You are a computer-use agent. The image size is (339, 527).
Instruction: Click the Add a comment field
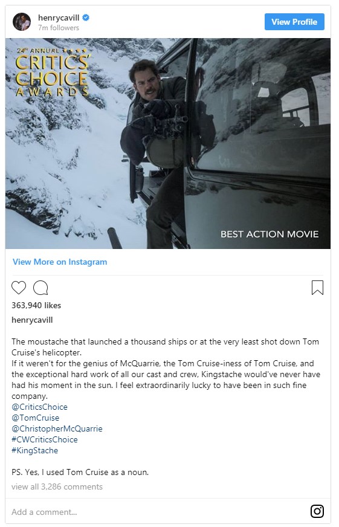coord(158,512)
